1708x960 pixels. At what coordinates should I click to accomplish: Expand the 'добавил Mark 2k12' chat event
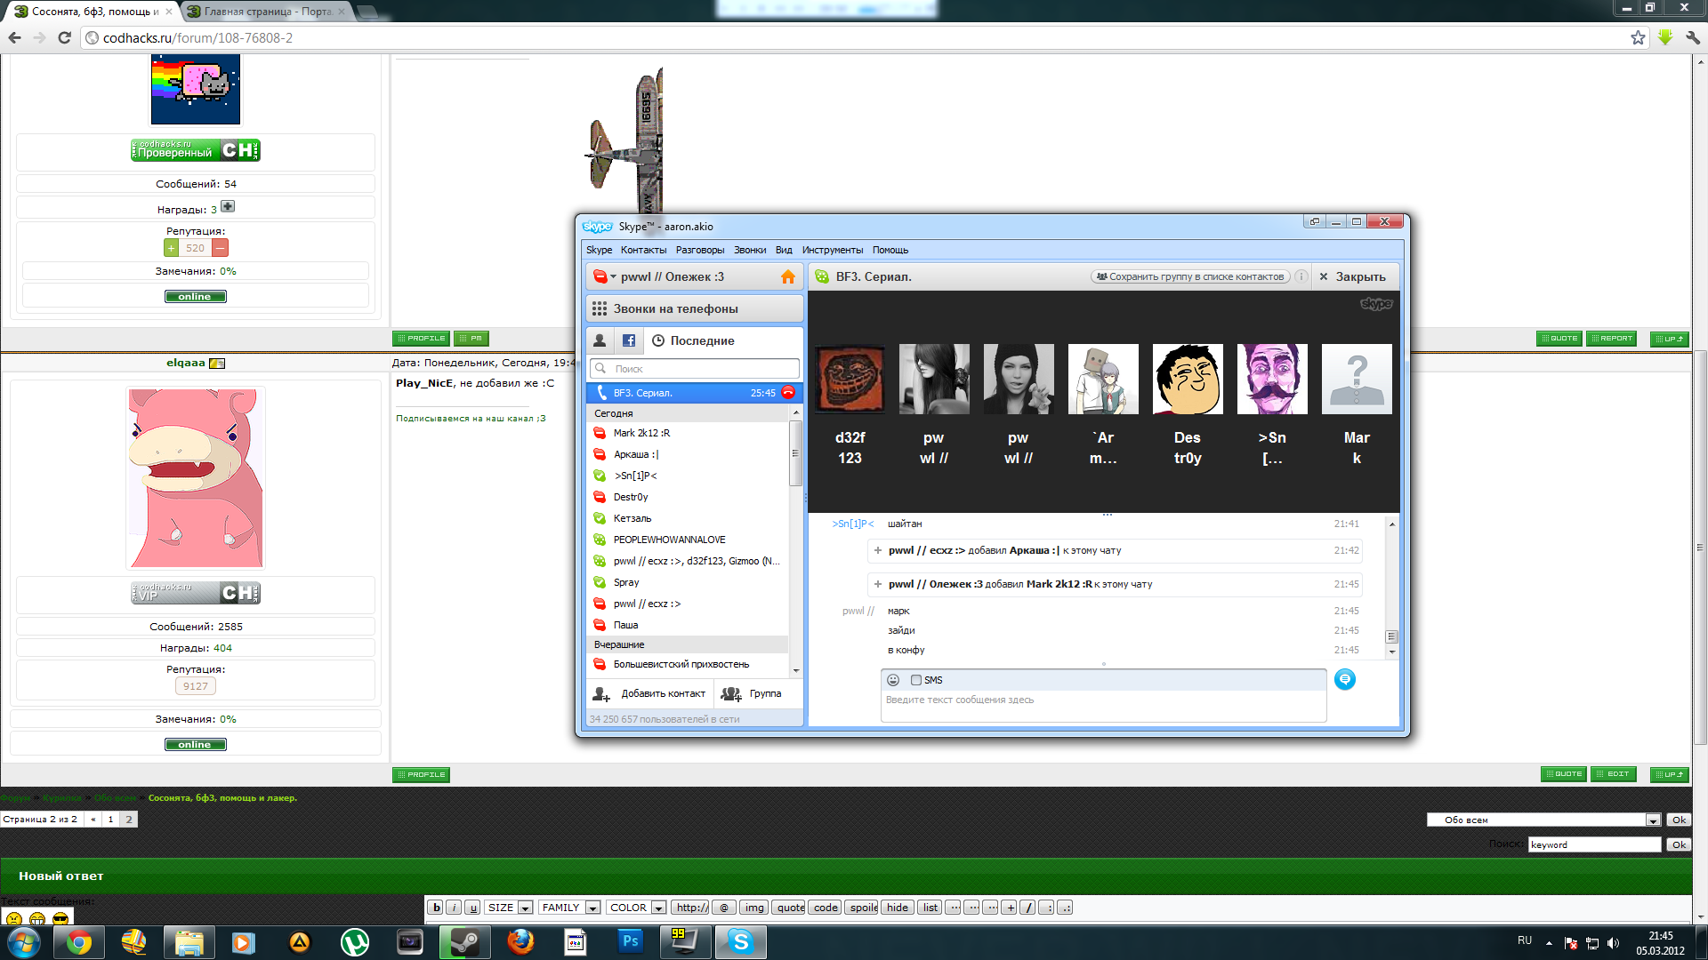(878, 584)
